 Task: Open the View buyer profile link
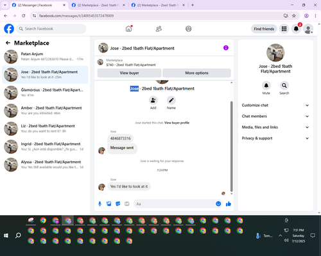click(177, 123)
